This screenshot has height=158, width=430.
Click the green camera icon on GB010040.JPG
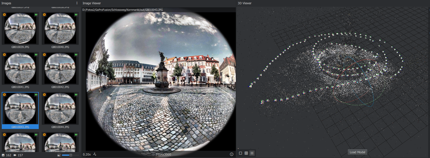[x=76, y=15]
